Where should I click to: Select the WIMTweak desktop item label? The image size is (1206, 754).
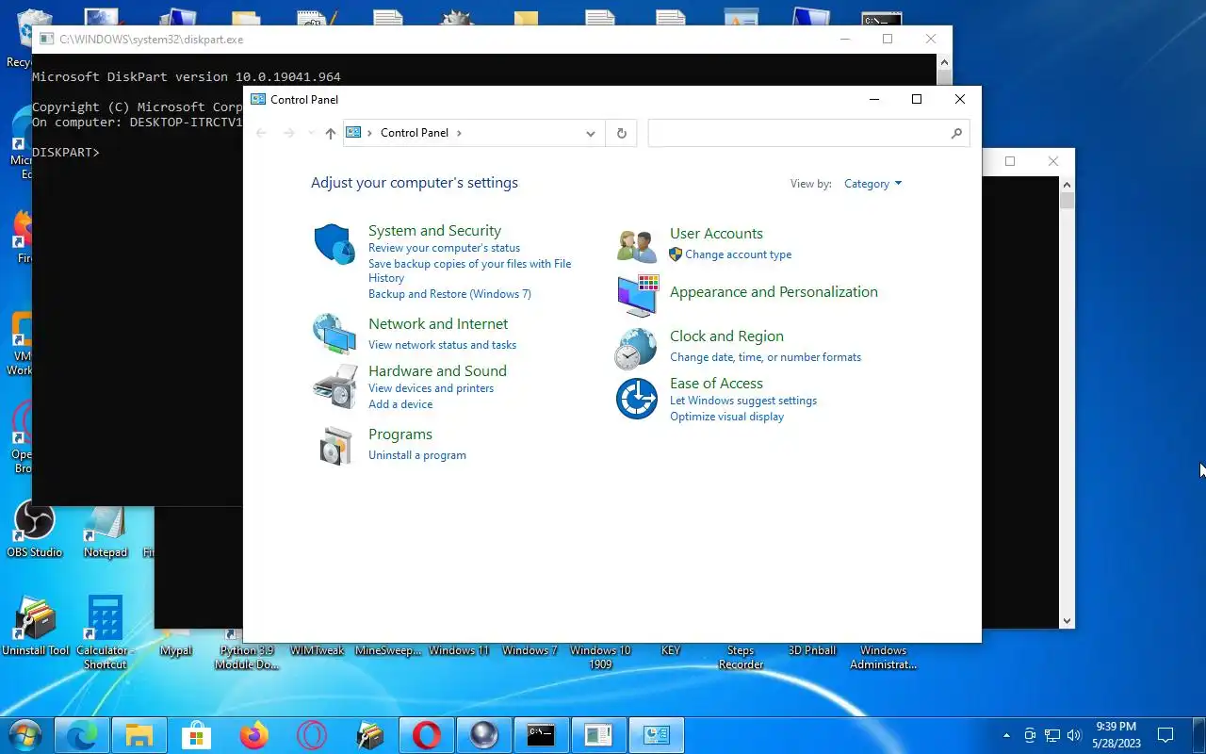click(318, 650)
